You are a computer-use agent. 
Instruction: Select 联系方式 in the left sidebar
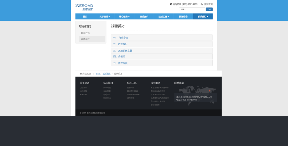[92, 33]
